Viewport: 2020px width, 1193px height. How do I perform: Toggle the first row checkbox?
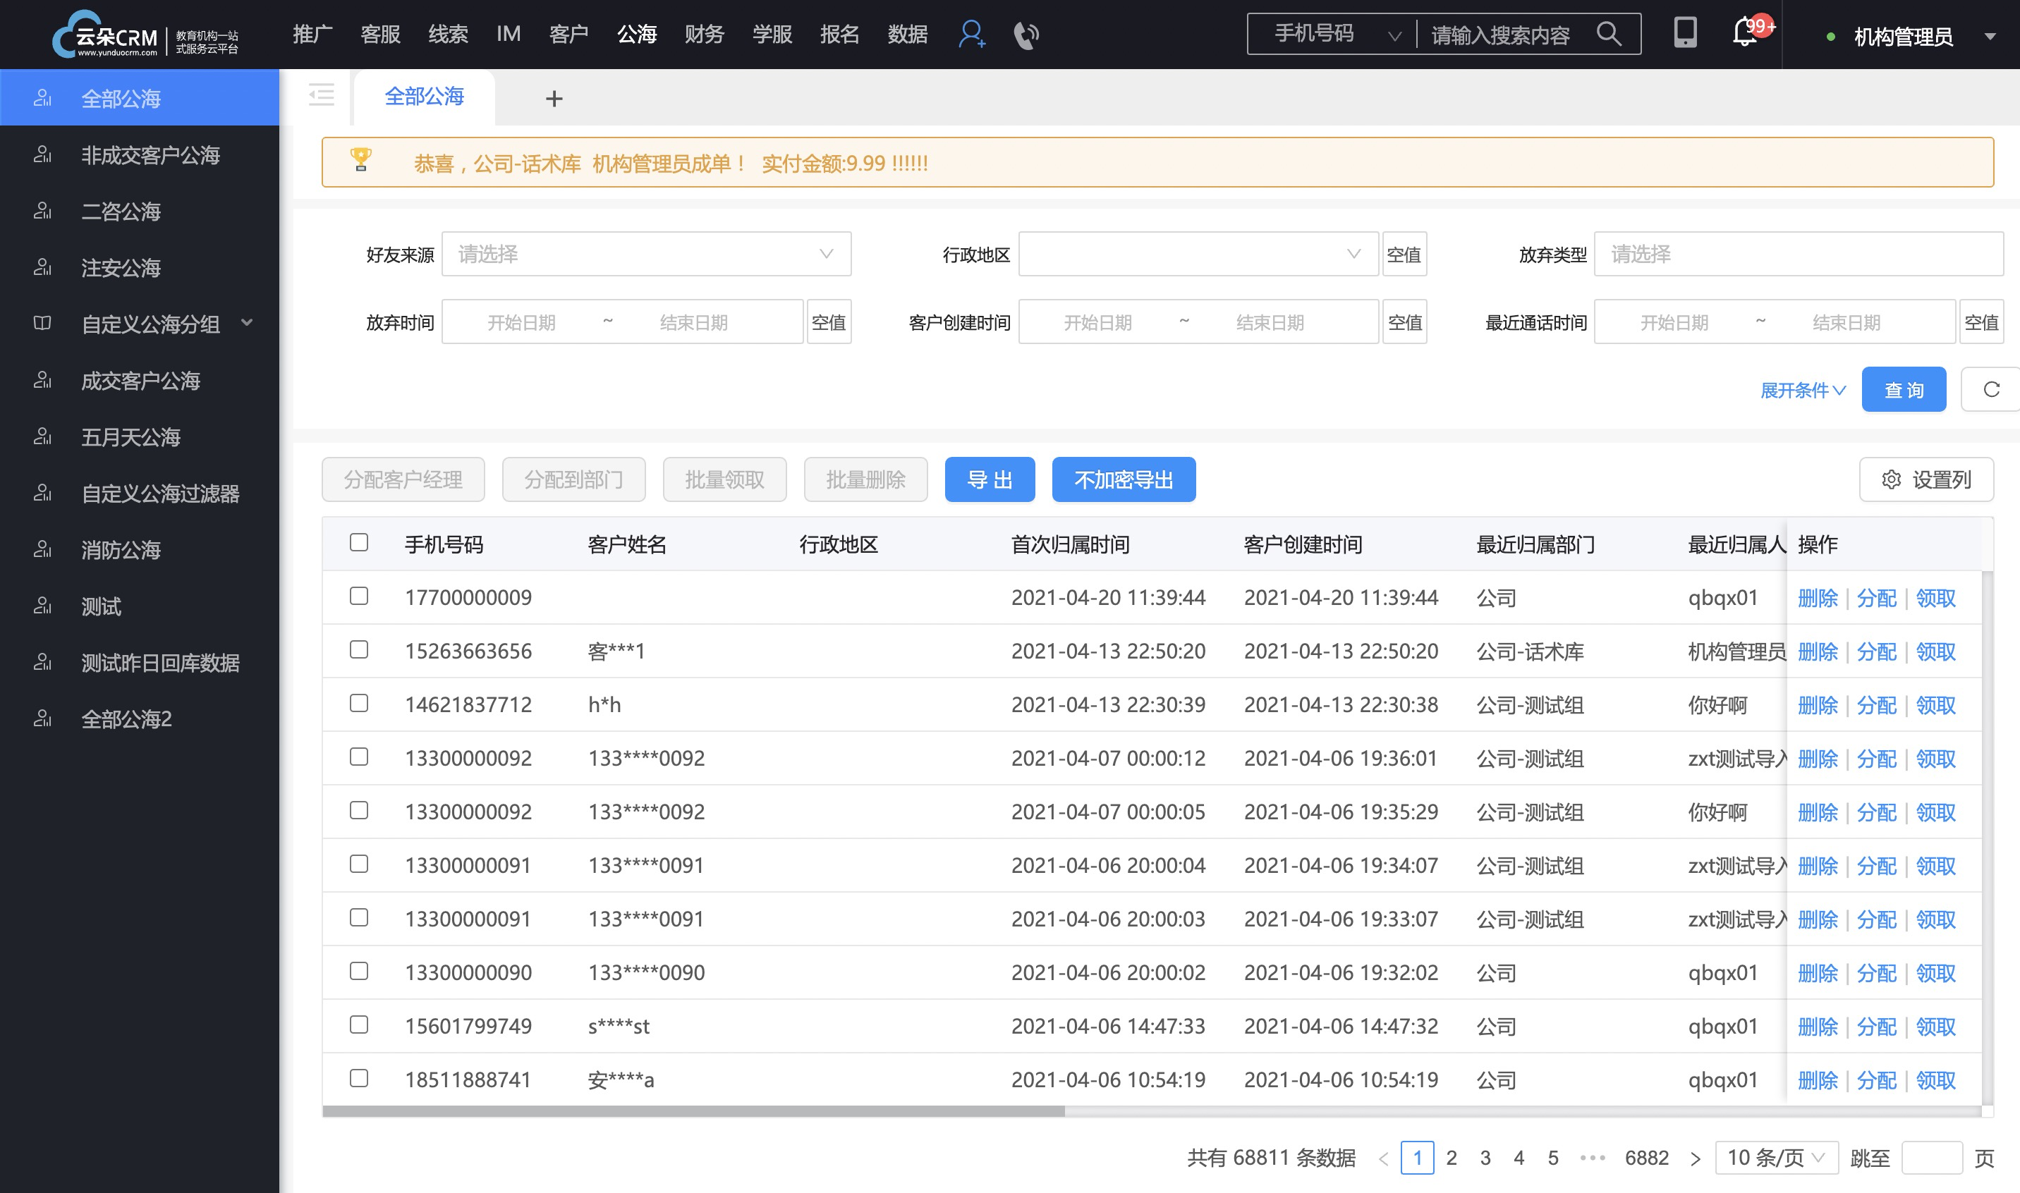pyautogui.click(x=358, y=595)
